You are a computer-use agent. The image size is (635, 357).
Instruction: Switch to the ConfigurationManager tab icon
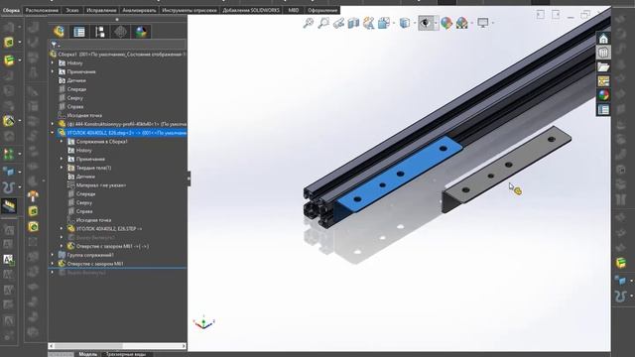99,32
